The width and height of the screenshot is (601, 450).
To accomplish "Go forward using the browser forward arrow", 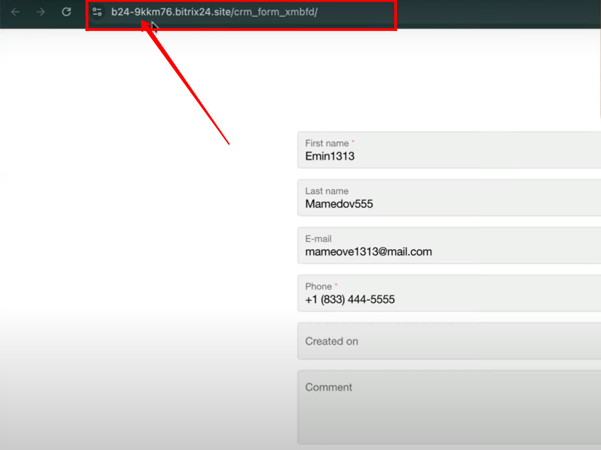I will (40, 12).
